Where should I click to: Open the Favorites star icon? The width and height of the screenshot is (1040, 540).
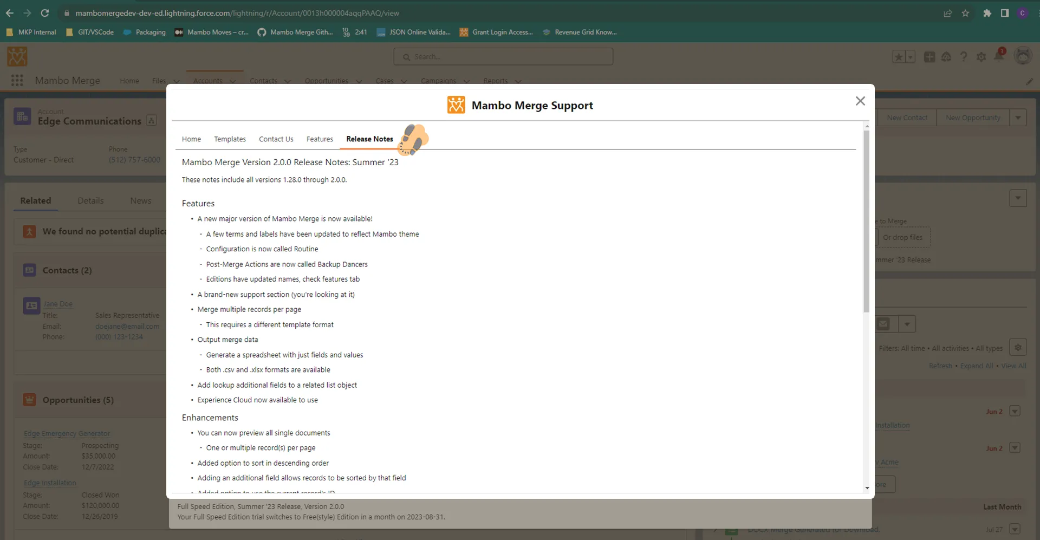[x=899, y=57]
